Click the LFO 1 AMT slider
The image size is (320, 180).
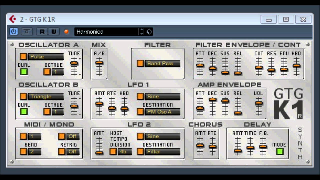(99, 106)
